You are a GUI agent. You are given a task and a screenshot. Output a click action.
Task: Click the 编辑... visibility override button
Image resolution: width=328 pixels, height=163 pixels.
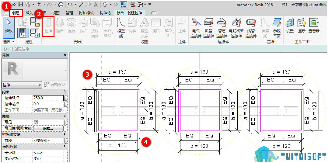click(48, 129)
